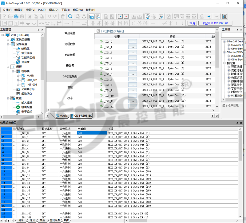Expand the SBR_001 program node
Viewport: 246px width, 223px height.
18,80
